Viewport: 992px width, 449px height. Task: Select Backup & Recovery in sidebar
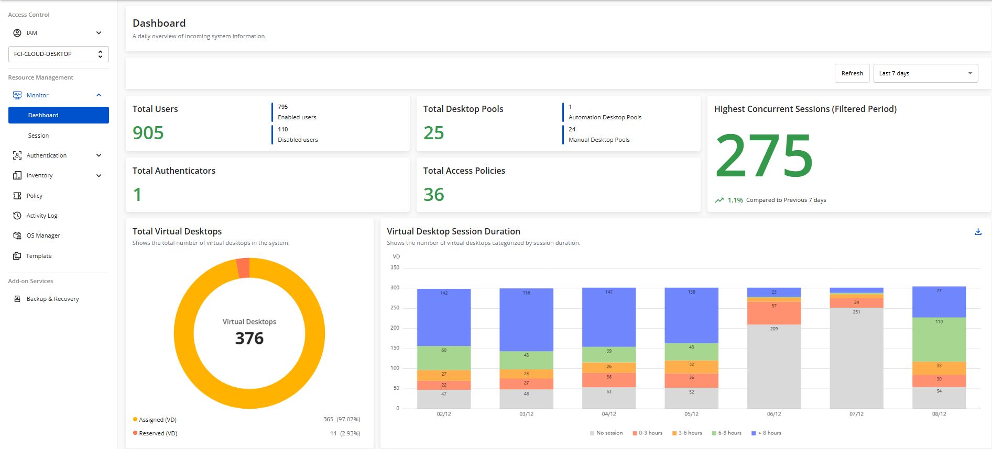pyautogui.click(x=52, y=299)
